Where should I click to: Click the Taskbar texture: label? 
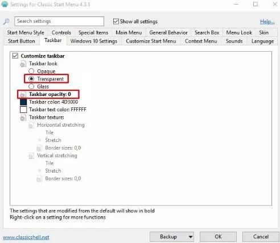click(47, 118)
